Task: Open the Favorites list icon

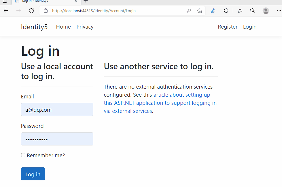Action: 240,11
